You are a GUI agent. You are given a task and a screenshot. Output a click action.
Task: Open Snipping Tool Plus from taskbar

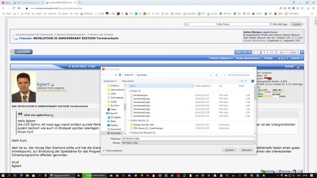click(x=61, y=175)
